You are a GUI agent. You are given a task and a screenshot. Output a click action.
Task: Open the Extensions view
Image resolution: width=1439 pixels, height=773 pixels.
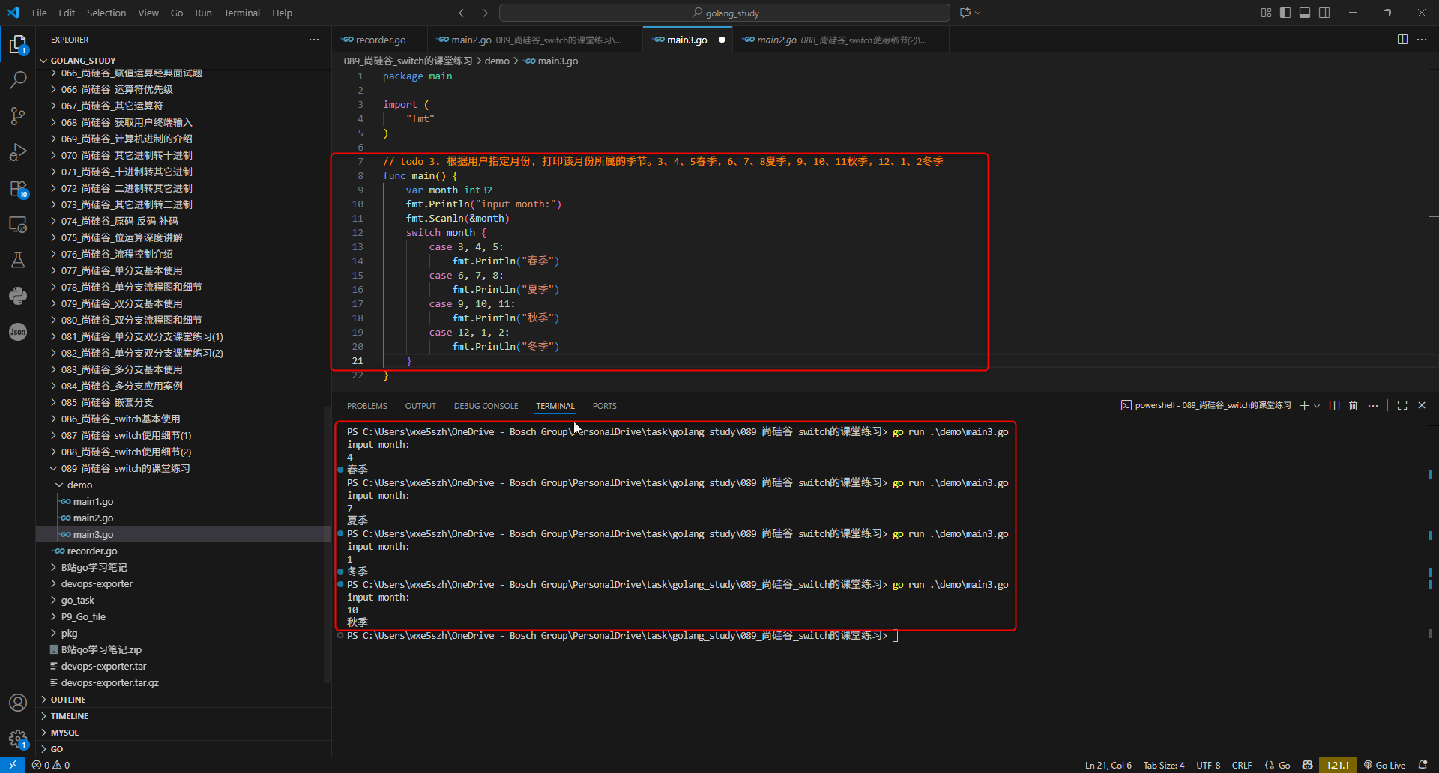click(x=18, y=188)
